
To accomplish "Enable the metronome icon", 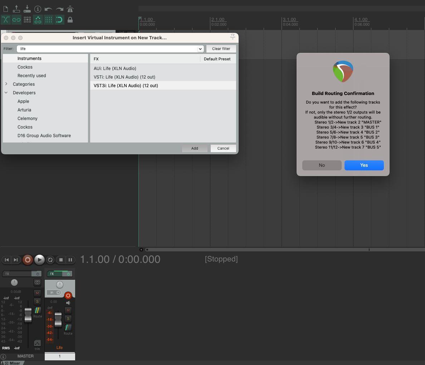I will tap(69, 9).
